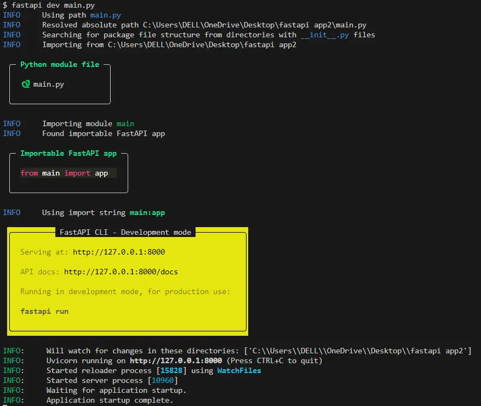Click the INFO label beside 'Using import string'
Screen dimensions: 481x406
[12, 212]
